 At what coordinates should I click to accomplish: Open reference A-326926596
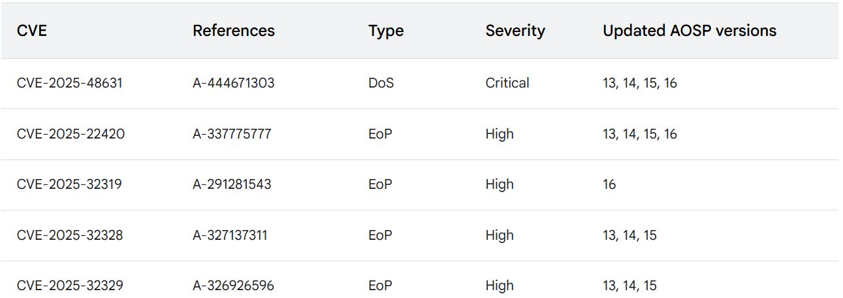pyautogui.click(x=233, y=286)
